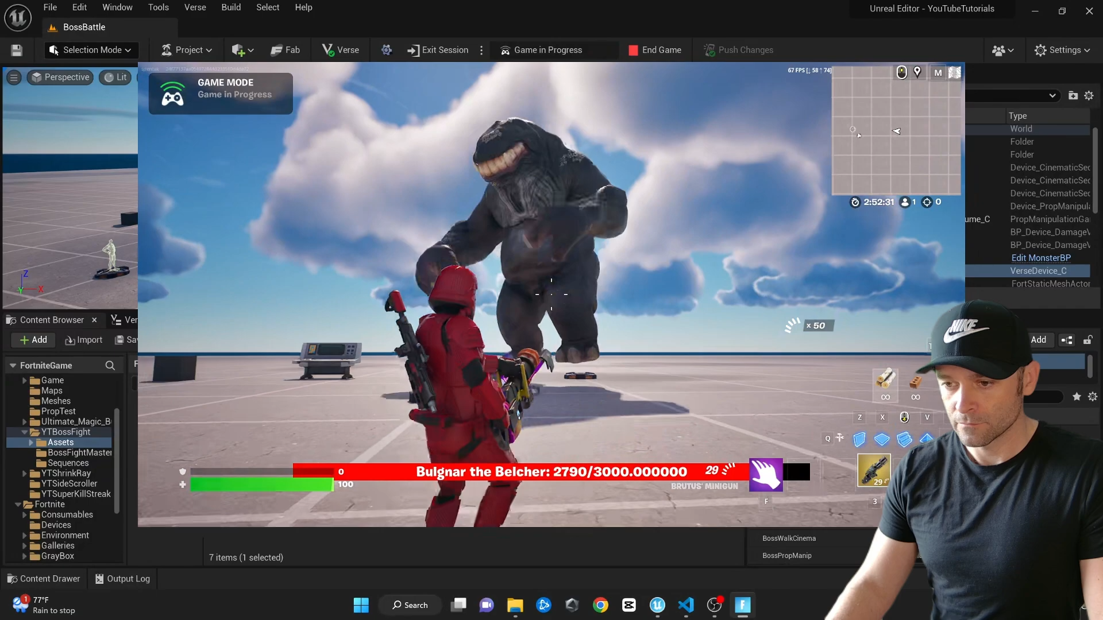Image resolution: width=1103 pixels, height=620 pixels.
Task: Open the Fab marketplace
Action: pyautogui.click(x=286, y=51)
